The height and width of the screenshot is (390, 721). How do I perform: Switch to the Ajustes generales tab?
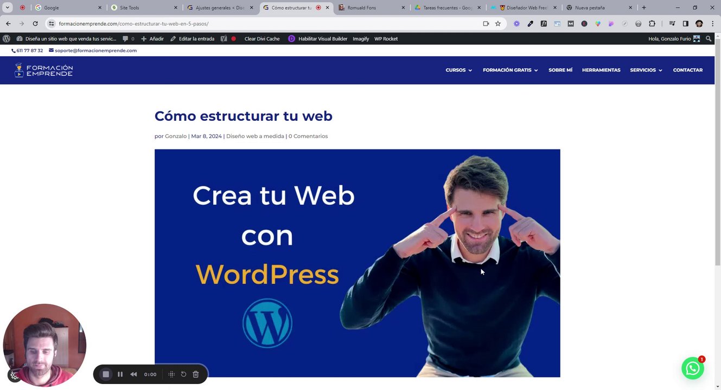(x=220, y=8)
